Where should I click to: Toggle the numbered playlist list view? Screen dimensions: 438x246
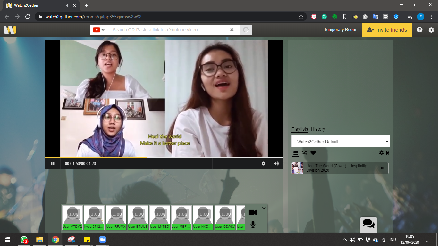295,153
